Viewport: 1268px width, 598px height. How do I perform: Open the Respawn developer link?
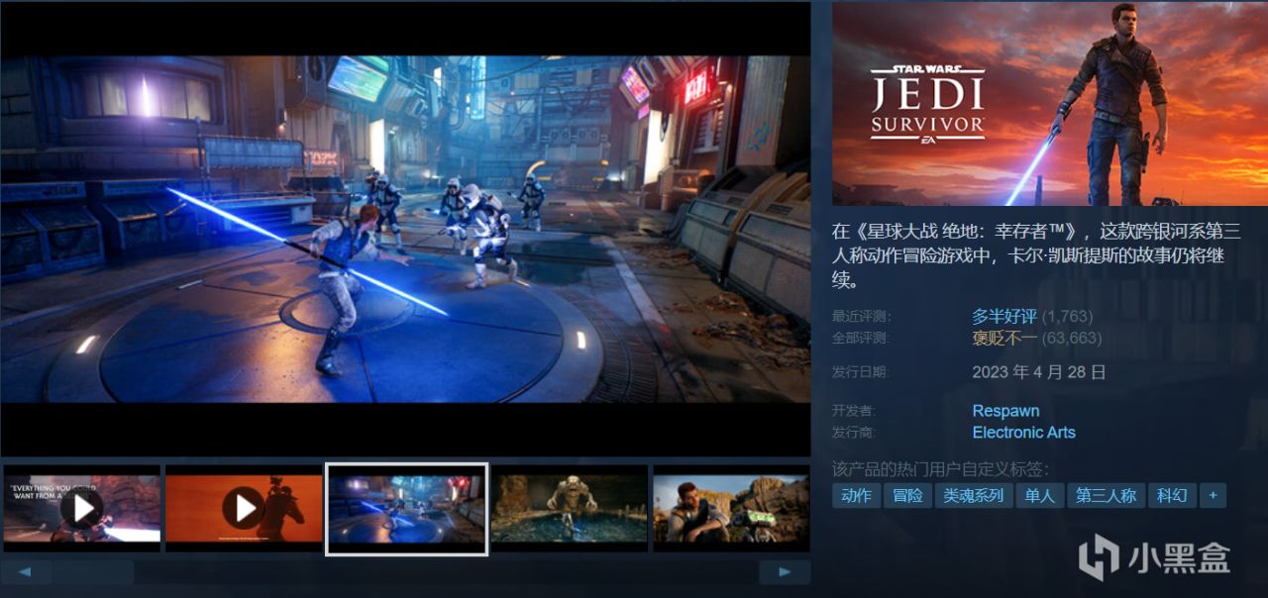click(x=1005, y=411)
